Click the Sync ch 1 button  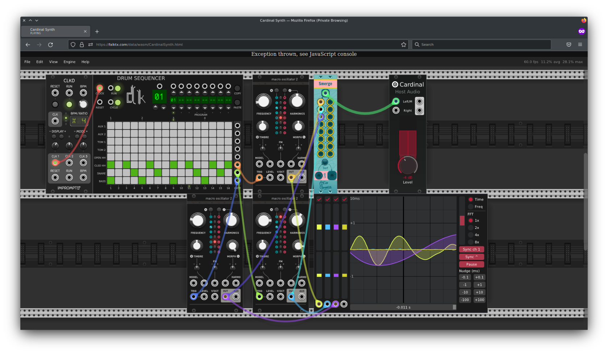[471, 249]
